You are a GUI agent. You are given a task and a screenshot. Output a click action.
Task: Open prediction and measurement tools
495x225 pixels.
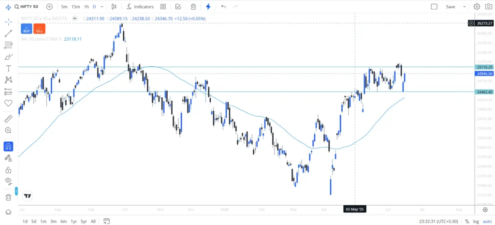9,91
